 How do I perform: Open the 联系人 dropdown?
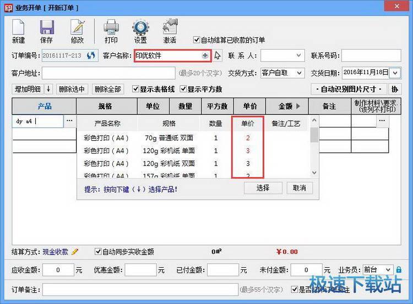tap(298, 56)
